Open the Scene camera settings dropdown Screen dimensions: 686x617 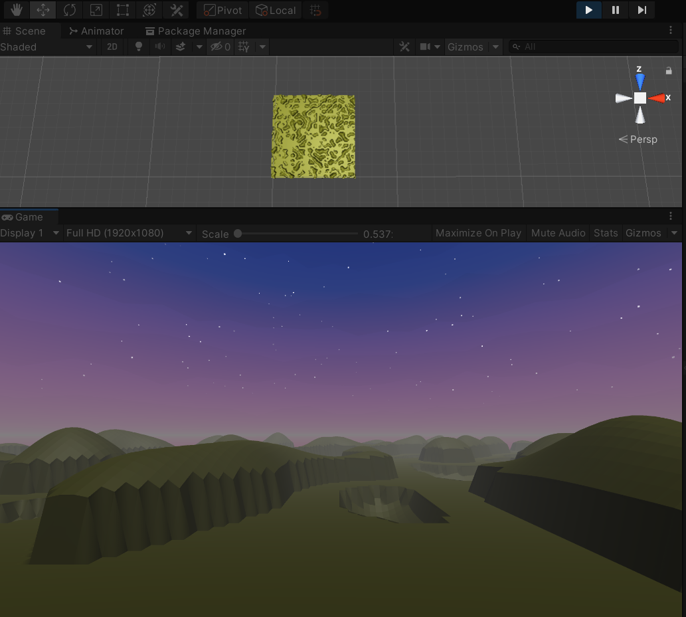click(x=430, y=46)
